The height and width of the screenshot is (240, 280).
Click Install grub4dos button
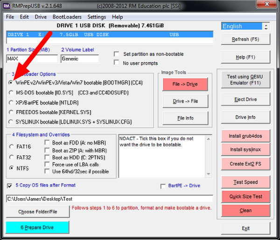pos(245,136)
